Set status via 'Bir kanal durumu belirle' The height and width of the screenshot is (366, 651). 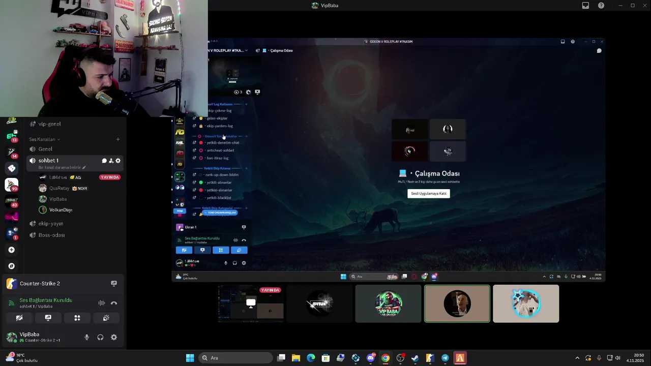pos(62,167)
